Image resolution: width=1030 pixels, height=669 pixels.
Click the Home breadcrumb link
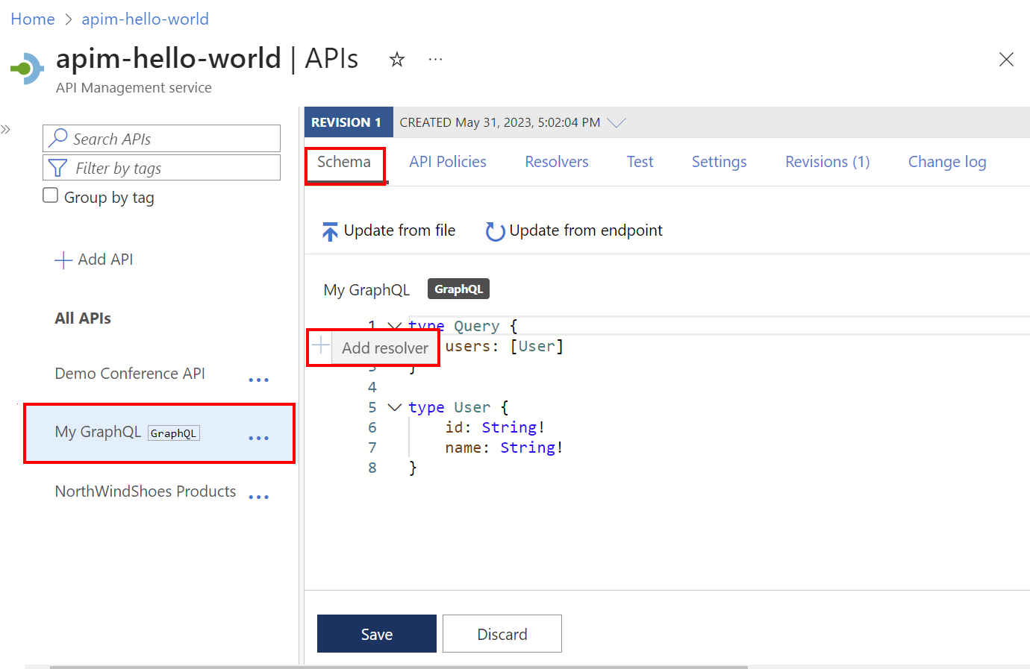[x=33, y=19]
